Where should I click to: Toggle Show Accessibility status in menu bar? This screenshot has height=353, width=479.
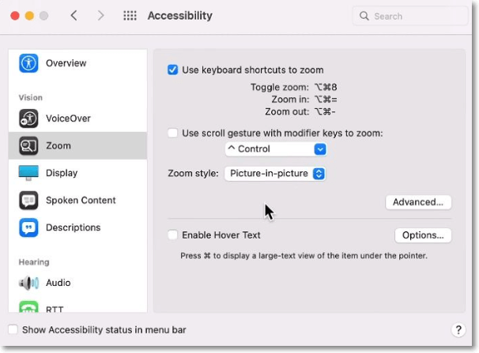[x=13, y=329]
